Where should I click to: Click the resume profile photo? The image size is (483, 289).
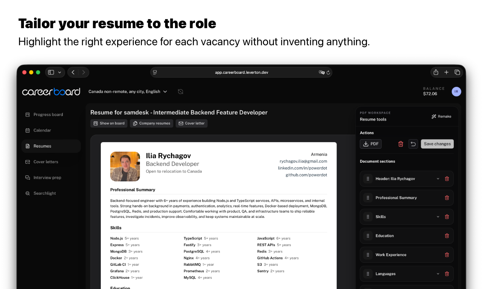click(125, 167)
